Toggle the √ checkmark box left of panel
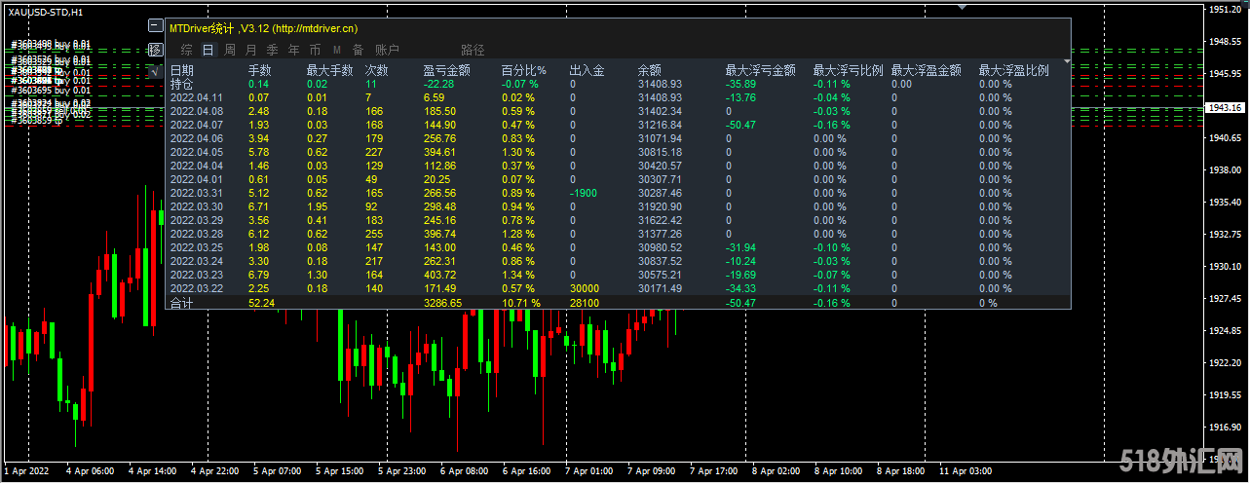Image resolution: width=1250 pixels, height=484 pixels. coord(155,70)
